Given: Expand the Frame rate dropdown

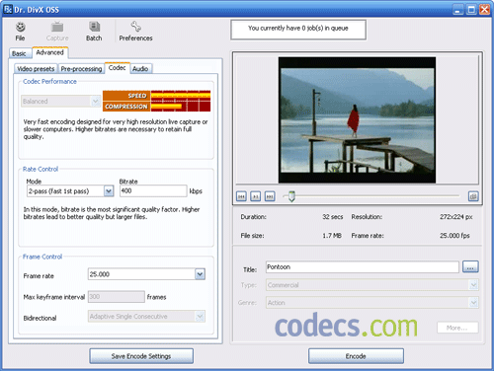Looking at the screenshot, I should pos(200,274).
